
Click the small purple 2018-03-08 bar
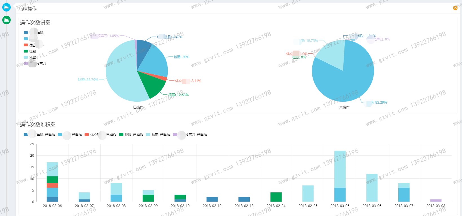click(436, 201)
